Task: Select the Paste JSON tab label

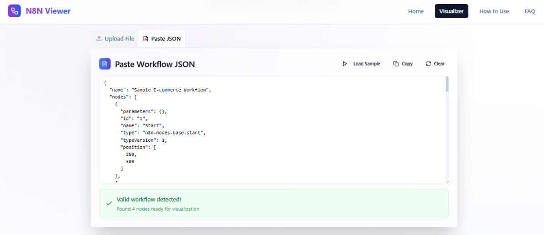Action: point(166,39)
